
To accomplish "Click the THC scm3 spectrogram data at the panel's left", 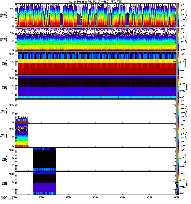I will tap(21, 135).
